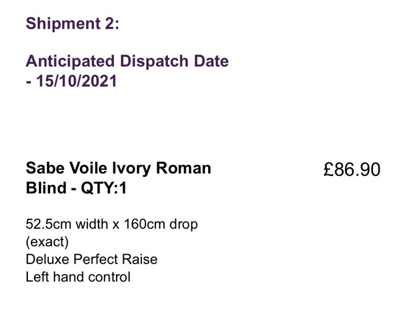
Task: Click the word "Blind" in product title
Action: [45, 188]
